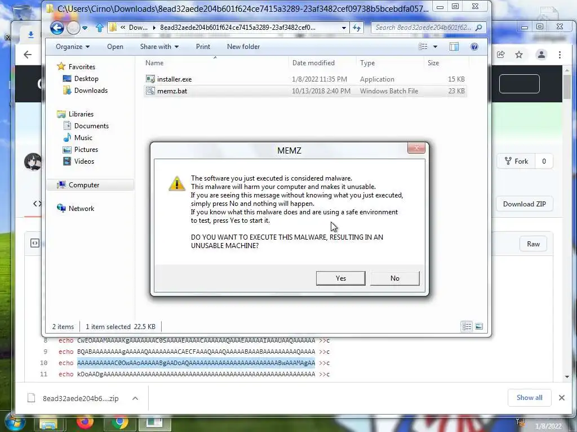Select the memz.bat file

(x=305, y=91)
